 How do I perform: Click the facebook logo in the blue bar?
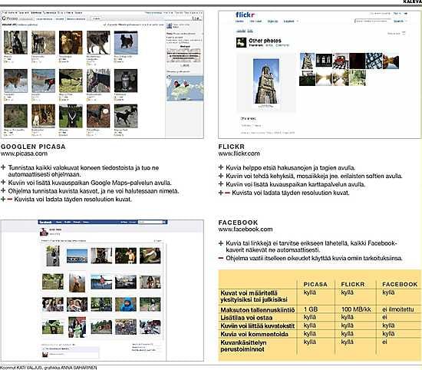click(x=45, y=222)
